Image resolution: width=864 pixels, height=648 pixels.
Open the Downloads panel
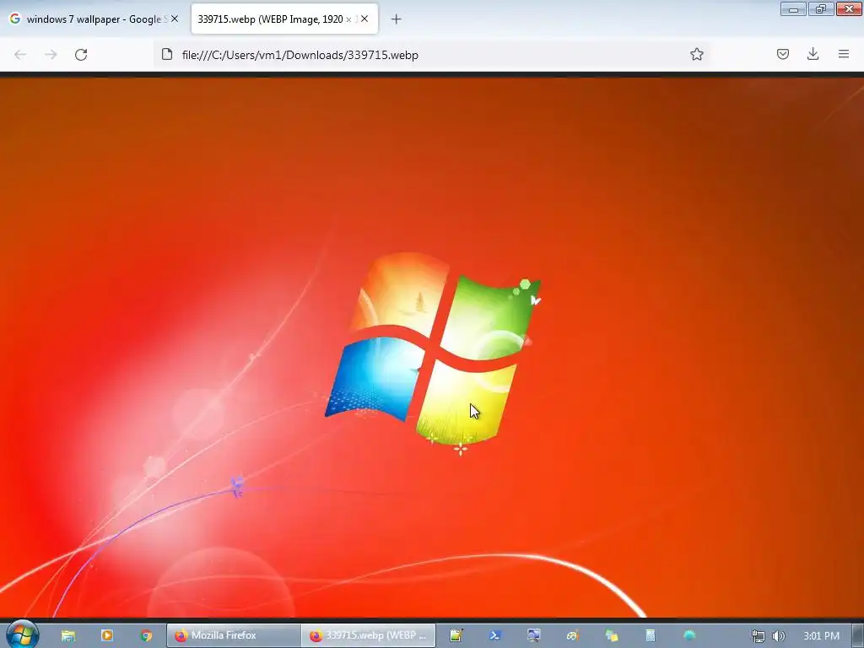pyautogui.click(x=813, y=54)
